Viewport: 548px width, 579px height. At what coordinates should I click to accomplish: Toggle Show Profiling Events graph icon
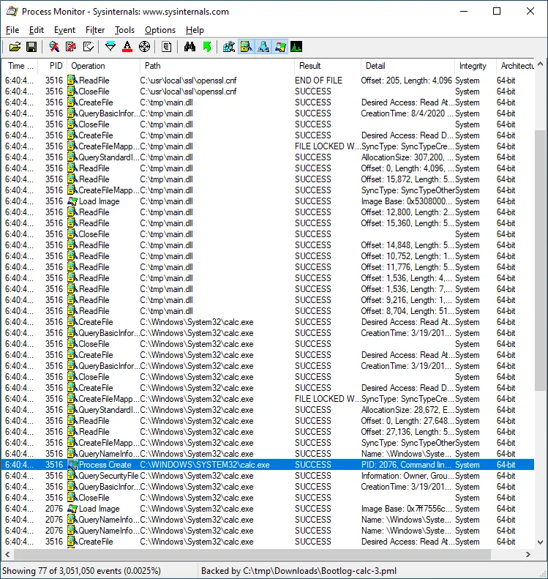click(x=296, y=47)
